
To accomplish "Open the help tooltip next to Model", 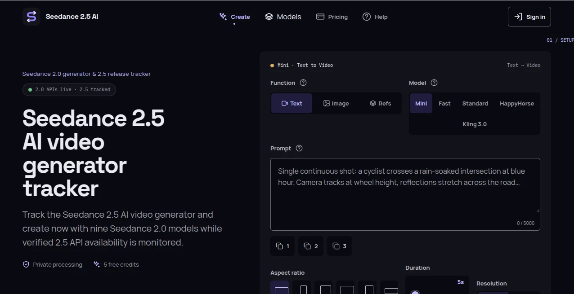I will (x=434, y=83).
